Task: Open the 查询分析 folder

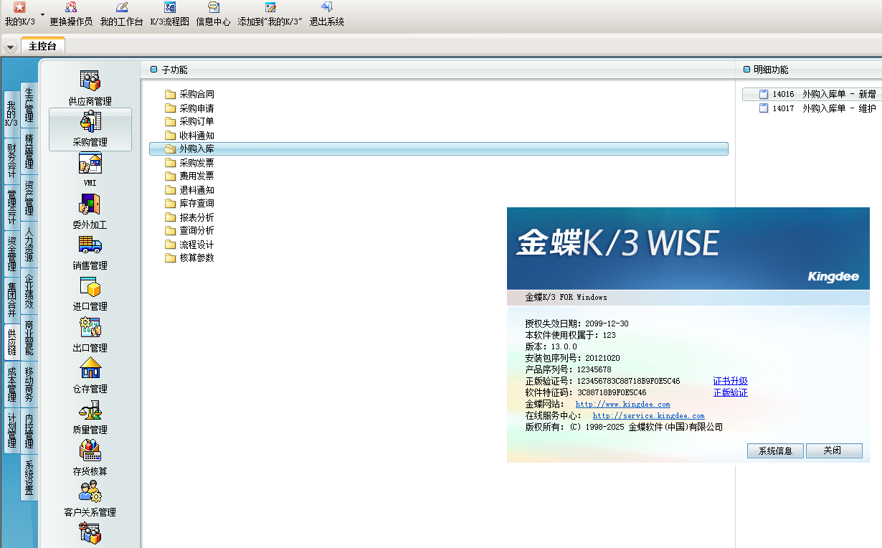Action: (x=190, y=230)
